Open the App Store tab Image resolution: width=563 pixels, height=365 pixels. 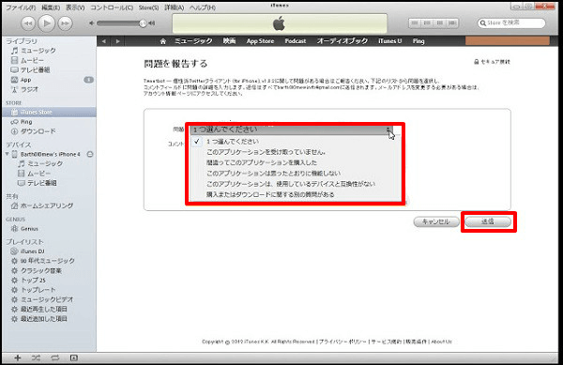260,41
